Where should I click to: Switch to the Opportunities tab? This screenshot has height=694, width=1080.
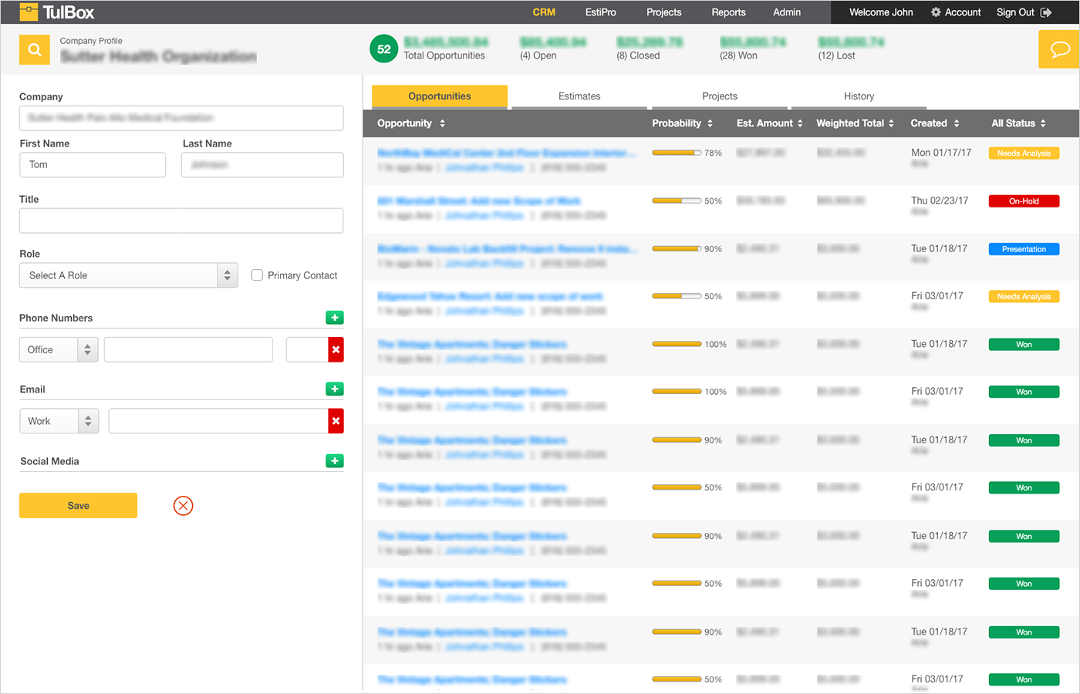click(440, 96)
